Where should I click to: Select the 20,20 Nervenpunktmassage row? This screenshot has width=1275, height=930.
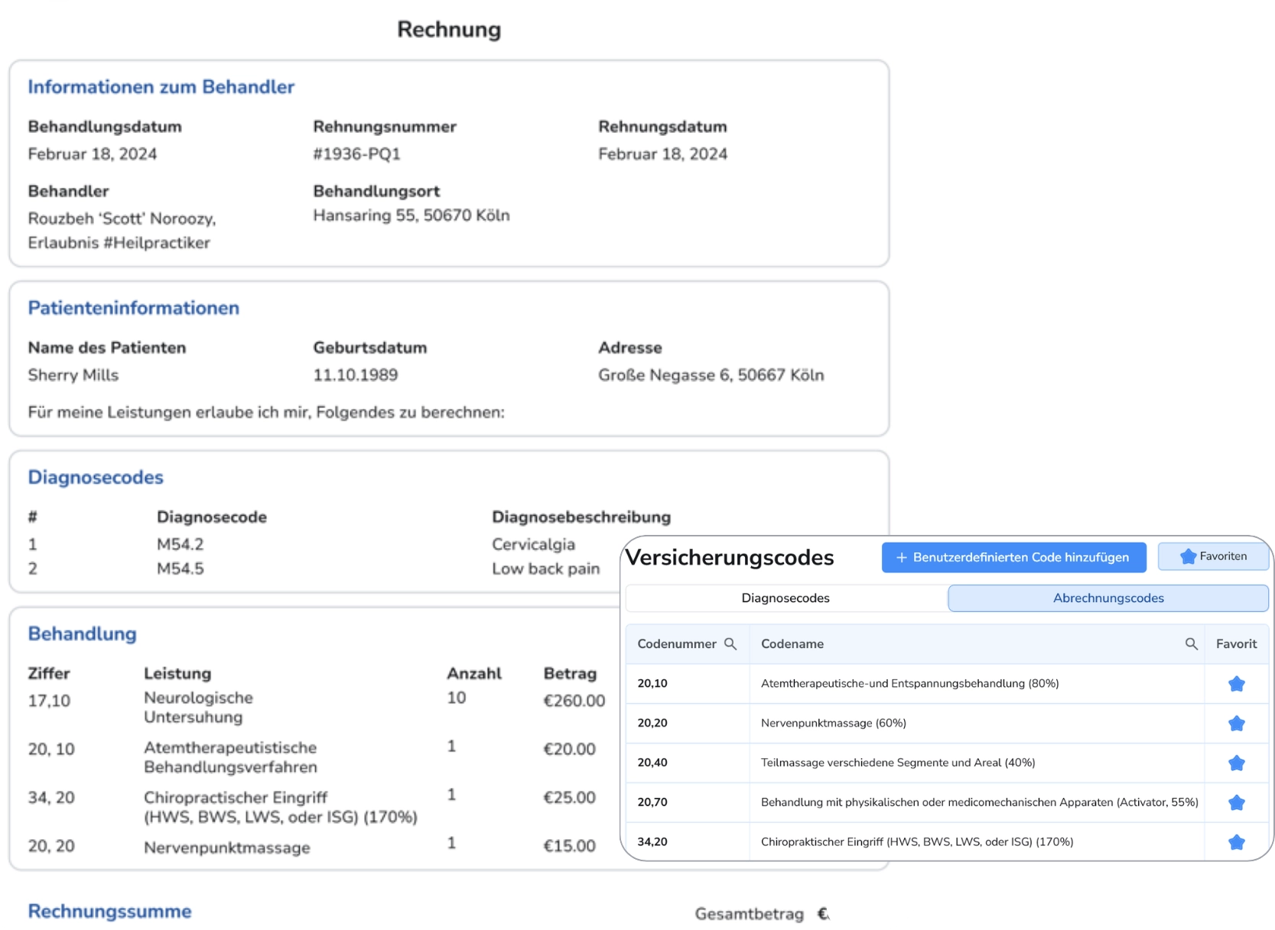(x=834, y=724)
